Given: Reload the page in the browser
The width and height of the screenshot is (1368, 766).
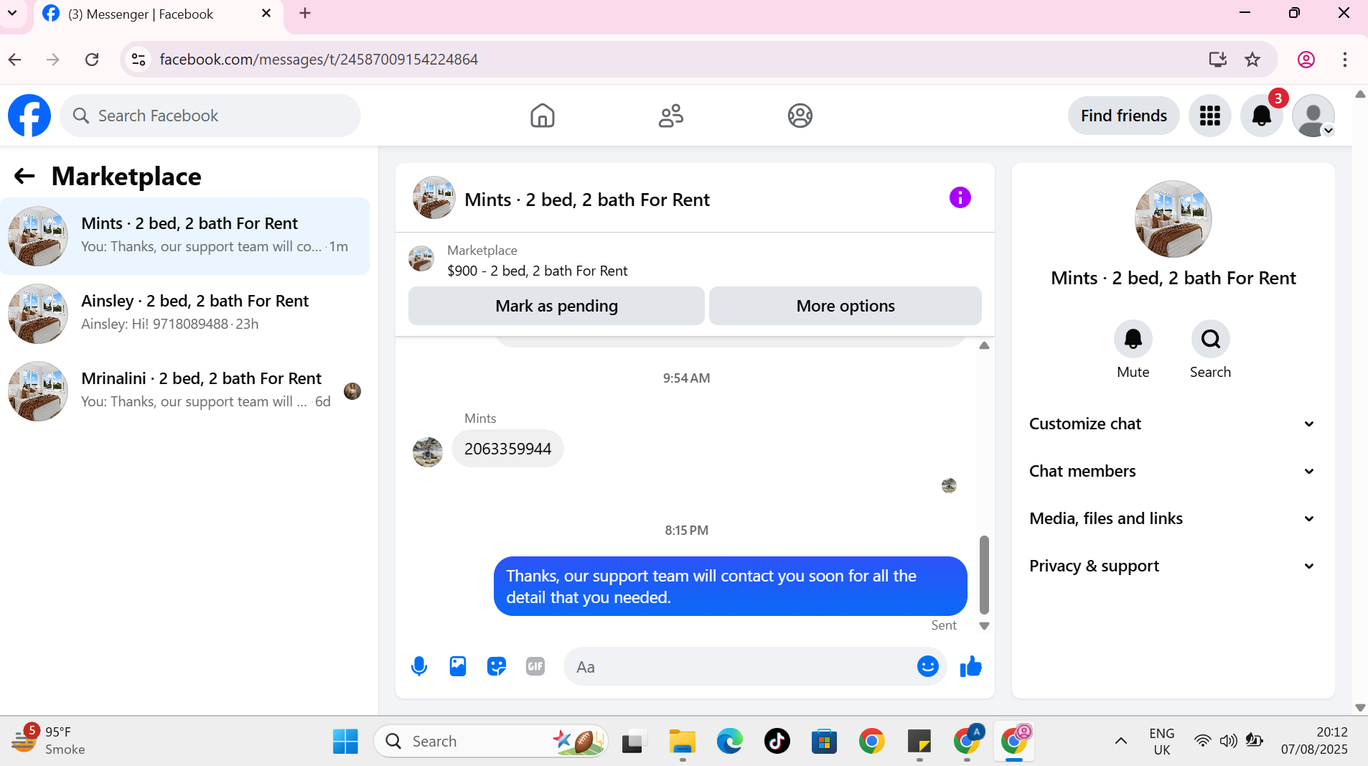Looking at the screenshot, I should 92,60.
